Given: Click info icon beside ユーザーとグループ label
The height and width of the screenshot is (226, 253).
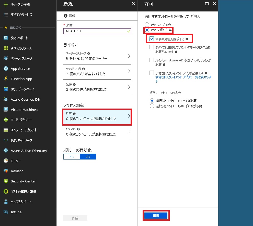Looking at the screenshot, I should click(89, 54).
